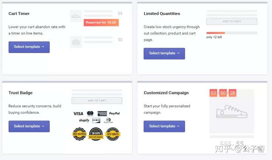
Task: Select template for Trust Badge
Action: (29, 126)
